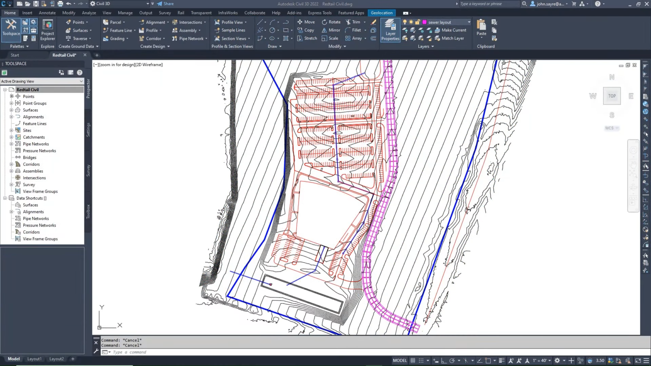Choose the Mirror tool
This screenshot has width=651, height=366.
pyautogui.click(x=331, y=30)
